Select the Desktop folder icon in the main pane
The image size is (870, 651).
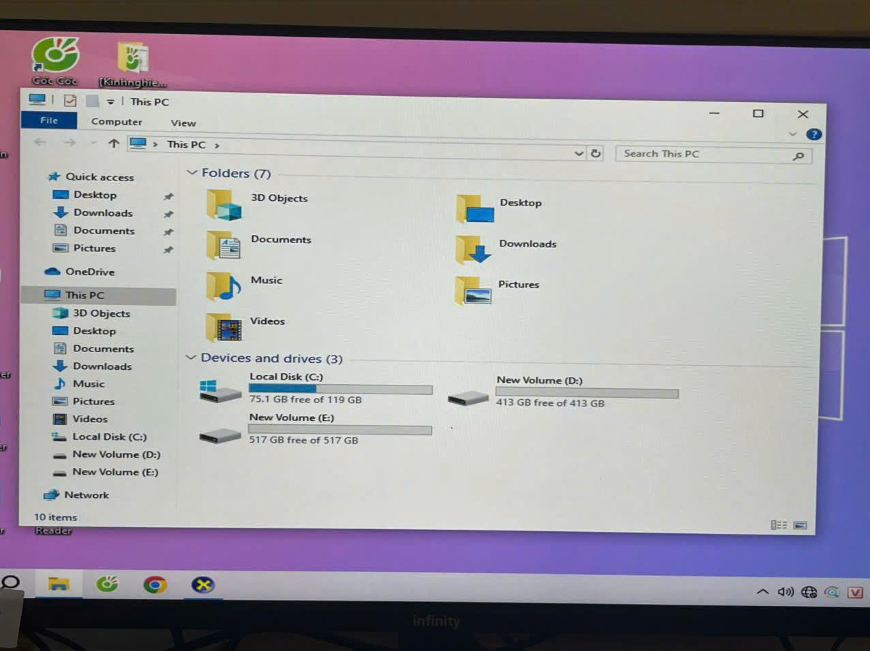(475, 209)
